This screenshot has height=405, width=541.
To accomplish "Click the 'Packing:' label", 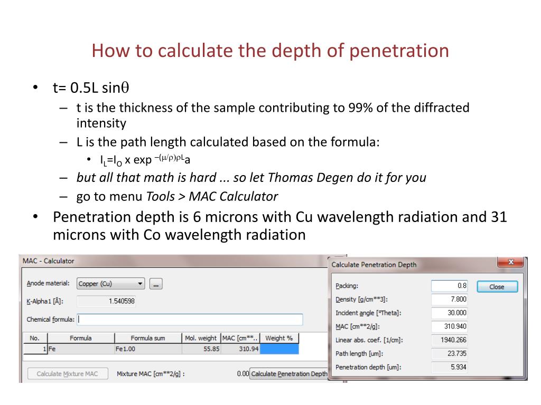I will click(347, 286).
